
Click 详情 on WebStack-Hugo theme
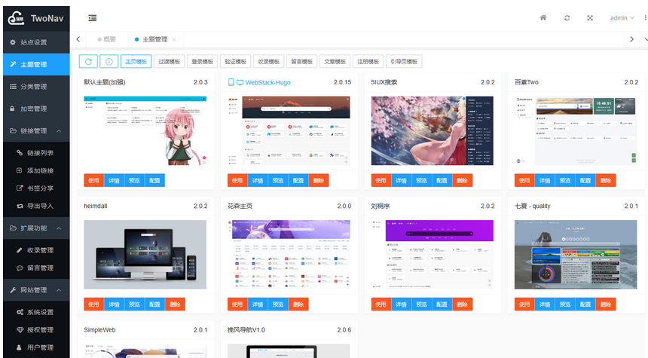[x=258, y=180]
